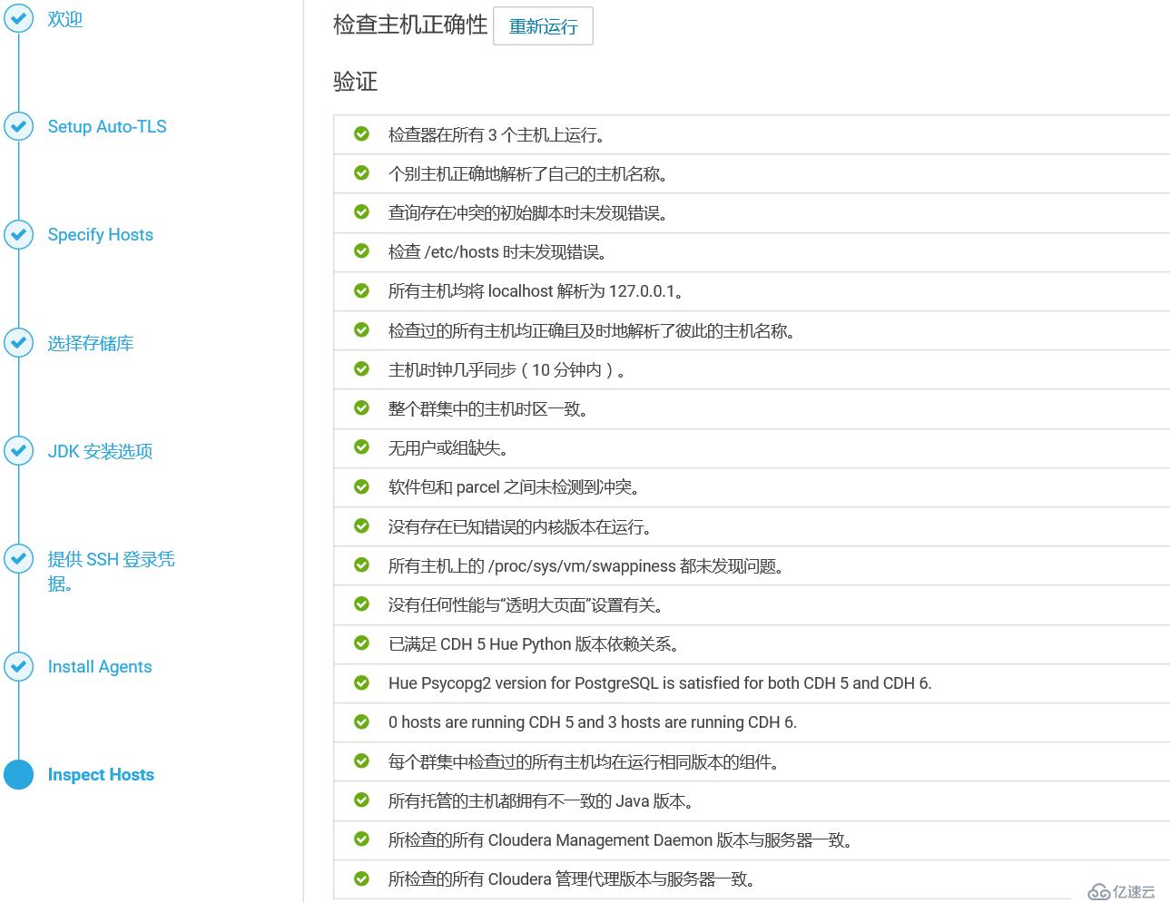Open JDK 安装选项 step
The height and width of the screenshot is (903, 1170).
100,451
